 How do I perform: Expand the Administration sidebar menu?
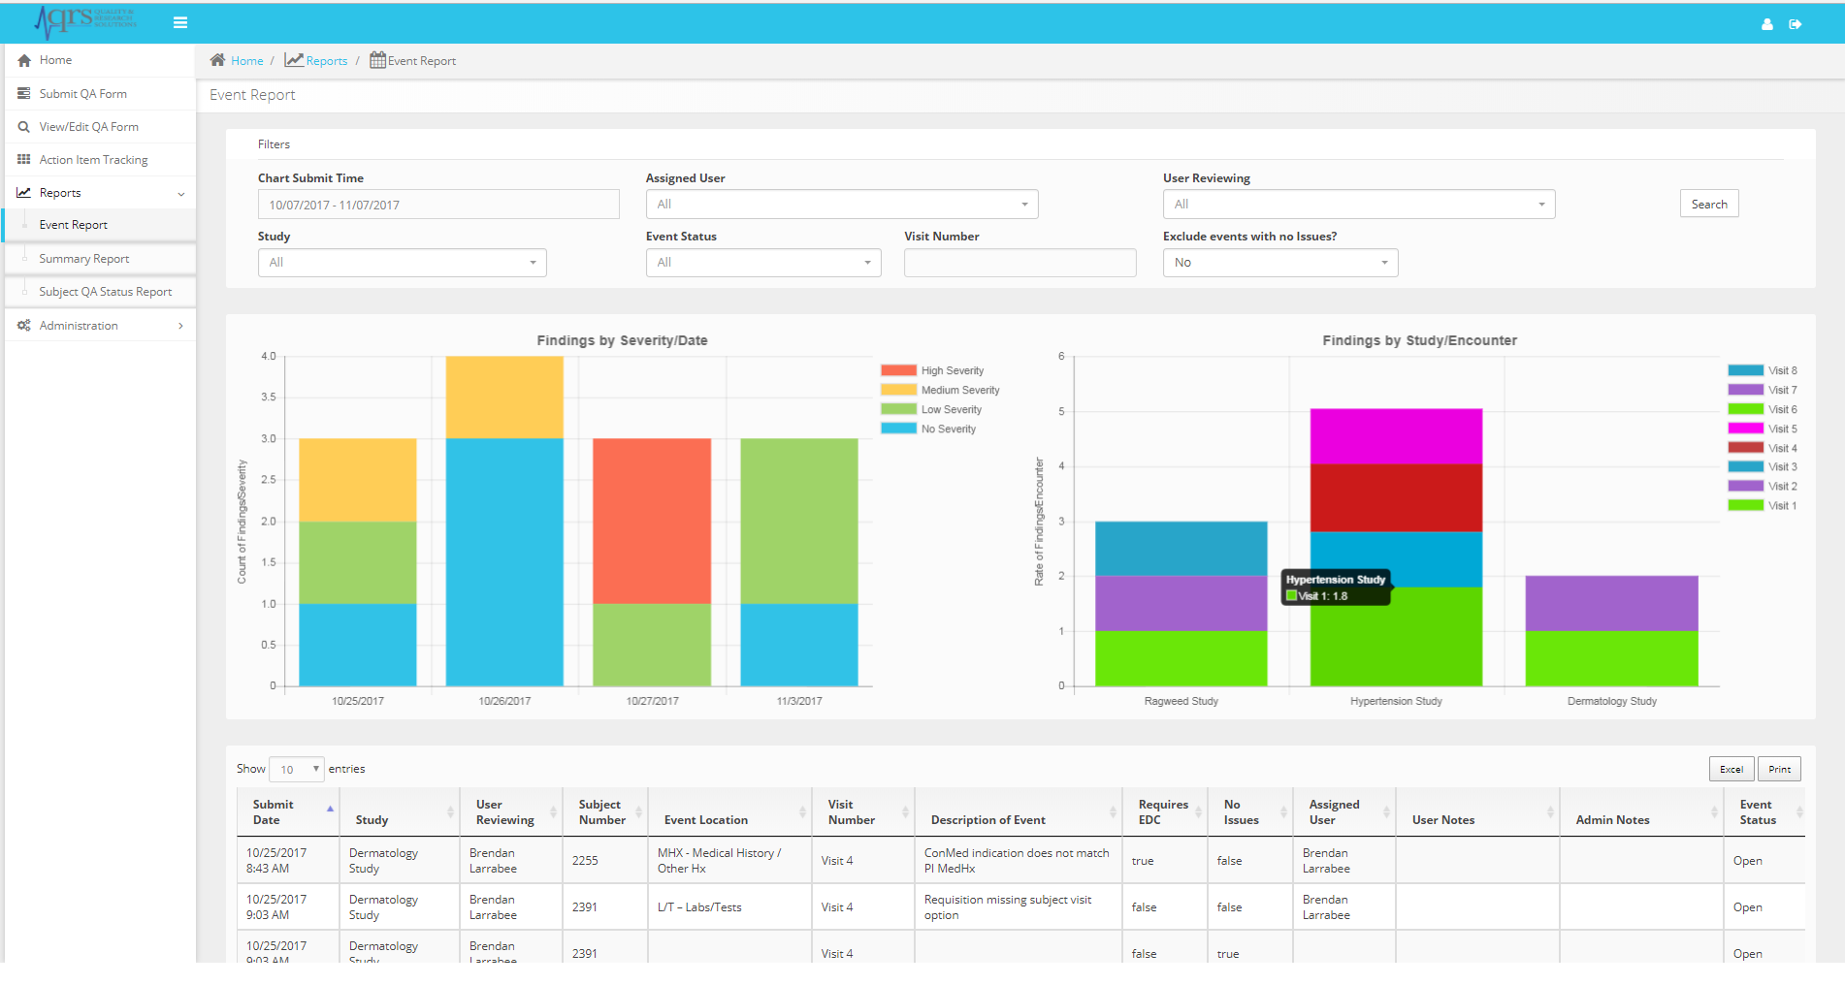[x=100, y=326]
